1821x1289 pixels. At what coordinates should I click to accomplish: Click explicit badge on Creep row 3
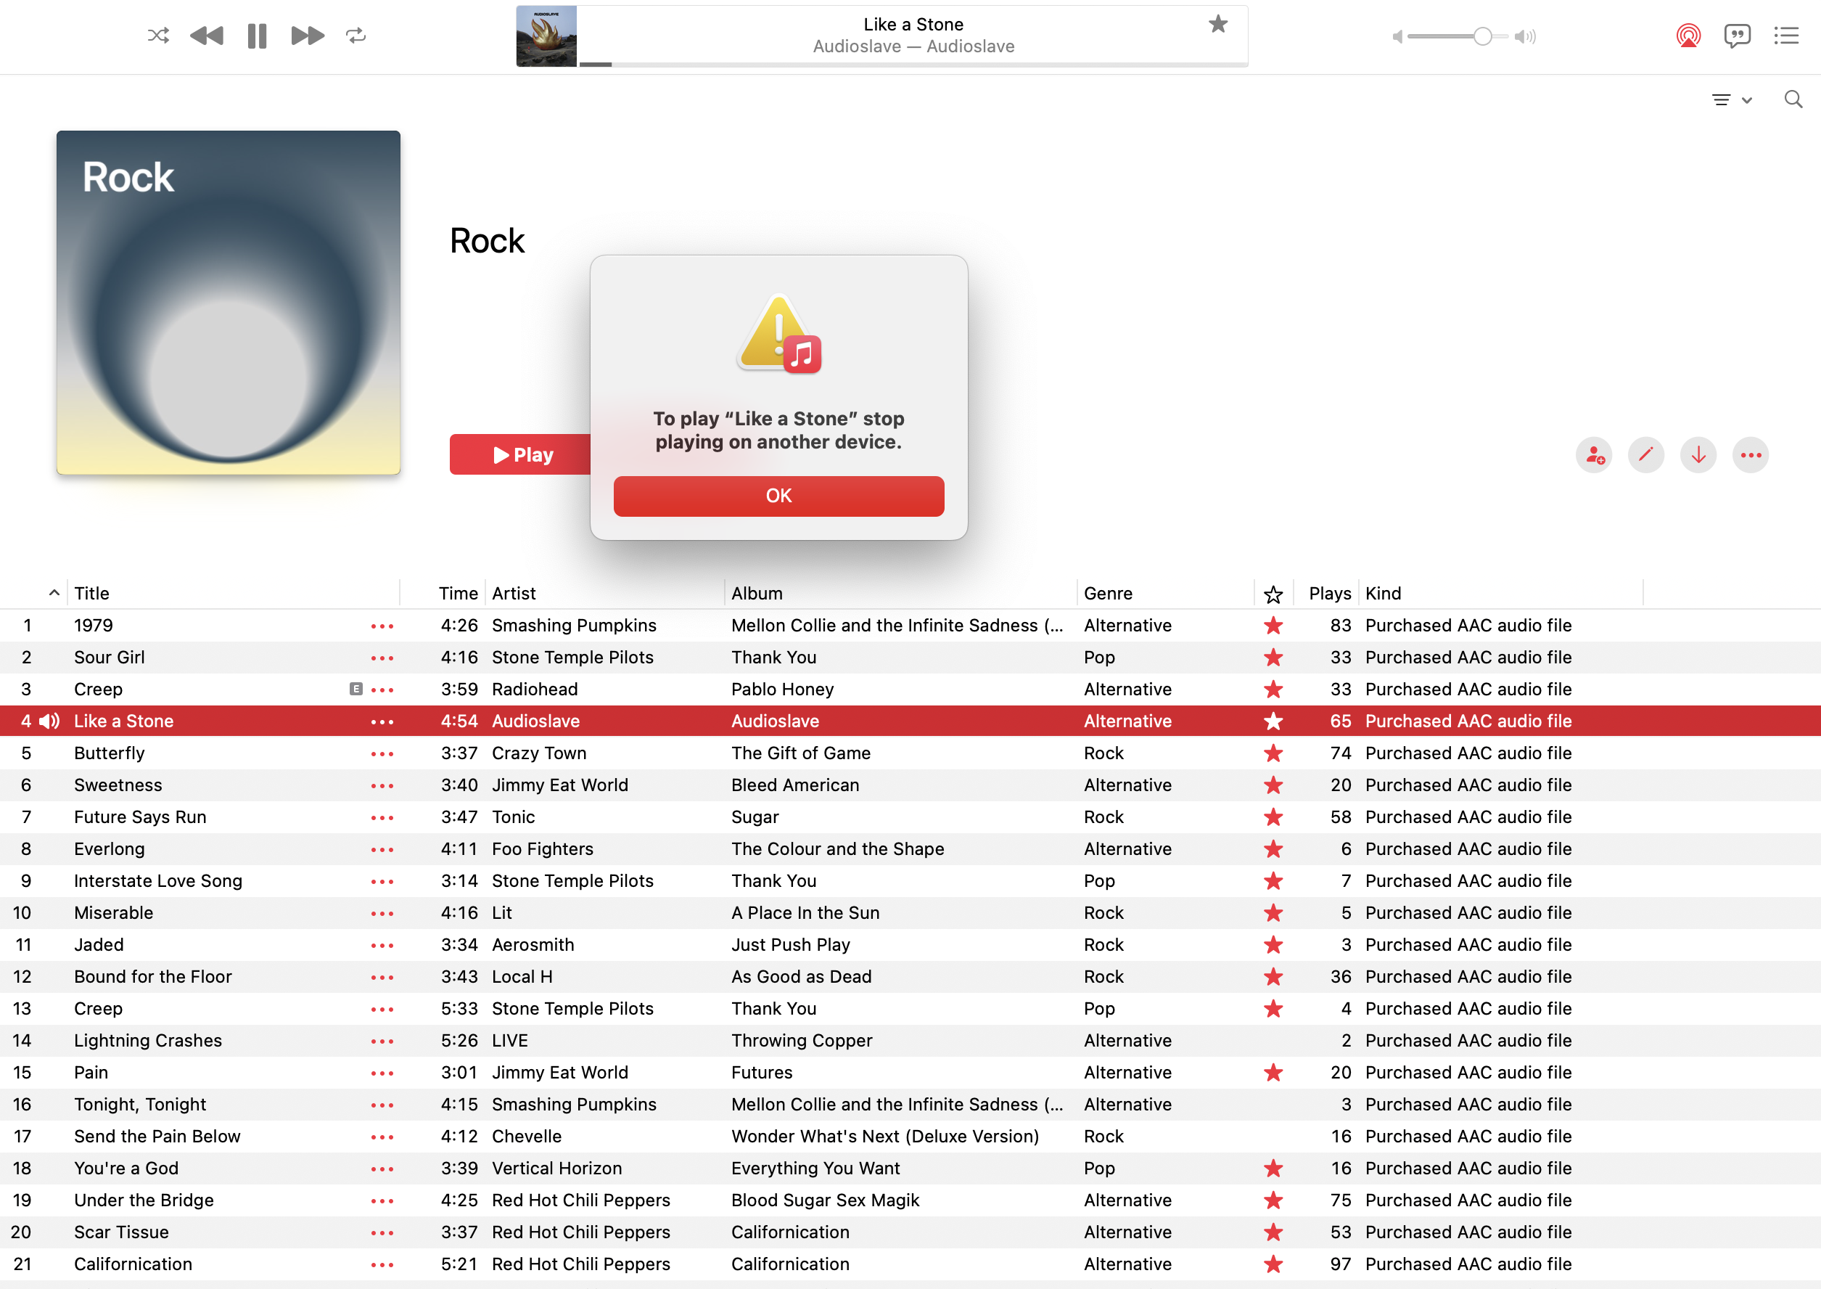tap(355, 689)
